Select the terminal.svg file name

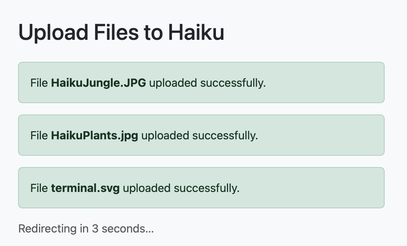pos(85,188)
